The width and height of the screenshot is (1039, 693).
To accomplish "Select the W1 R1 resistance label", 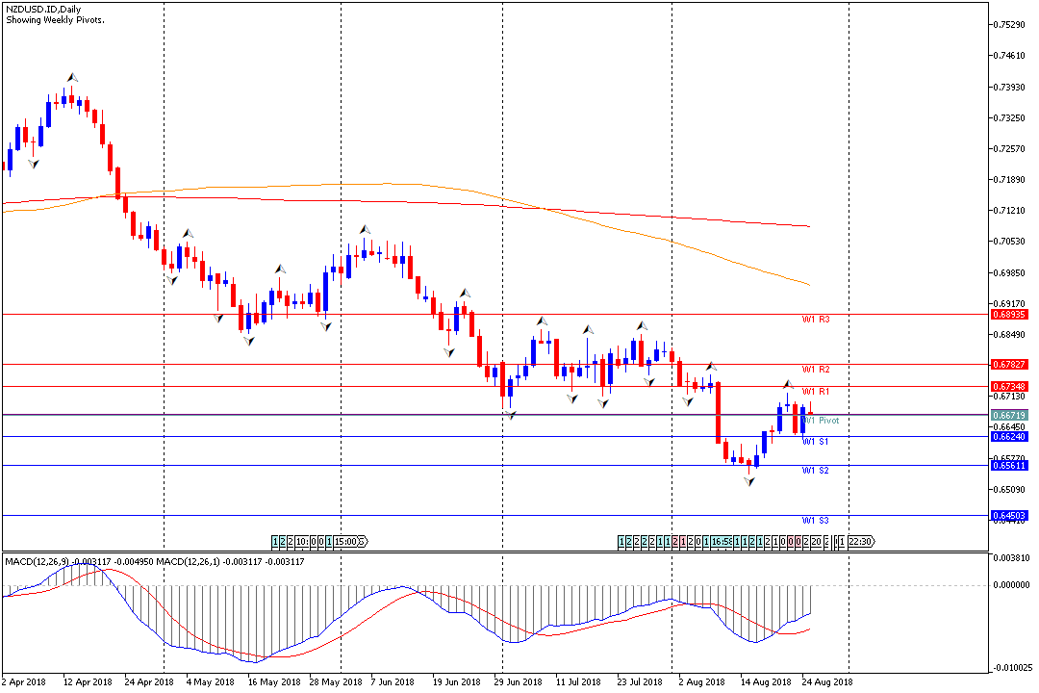I will point(816,392).
